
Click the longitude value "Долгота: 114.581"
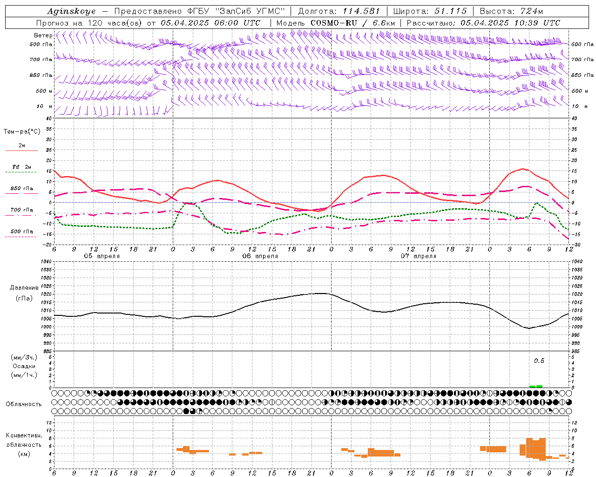339,11
